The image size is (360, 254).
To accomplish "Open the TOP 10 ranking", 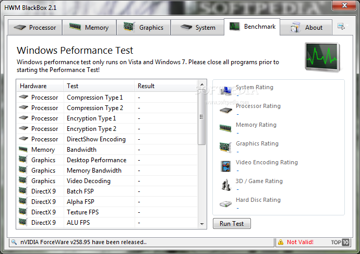I will tap(340, 242).
